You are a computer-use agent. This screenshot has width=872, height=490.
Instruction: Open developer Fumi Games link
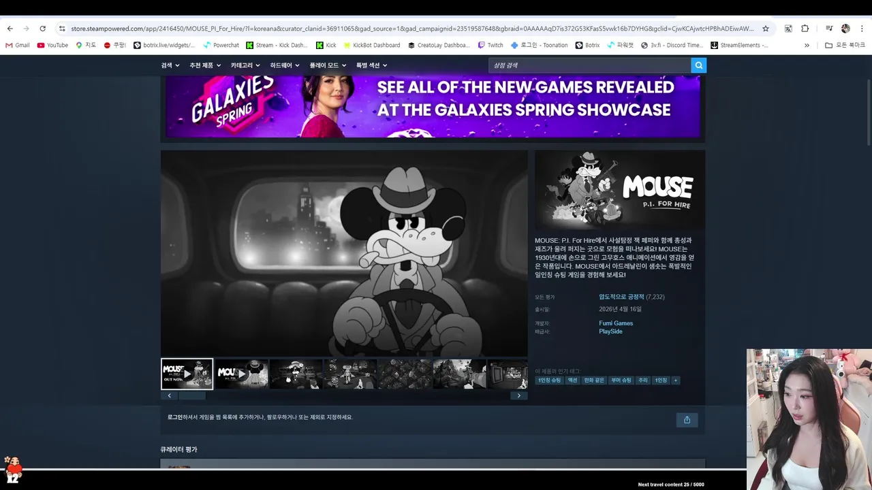click(616, 323)
